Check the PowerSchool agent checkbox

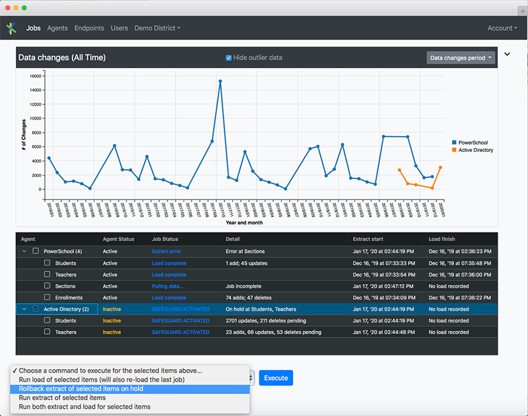point(36,252)
